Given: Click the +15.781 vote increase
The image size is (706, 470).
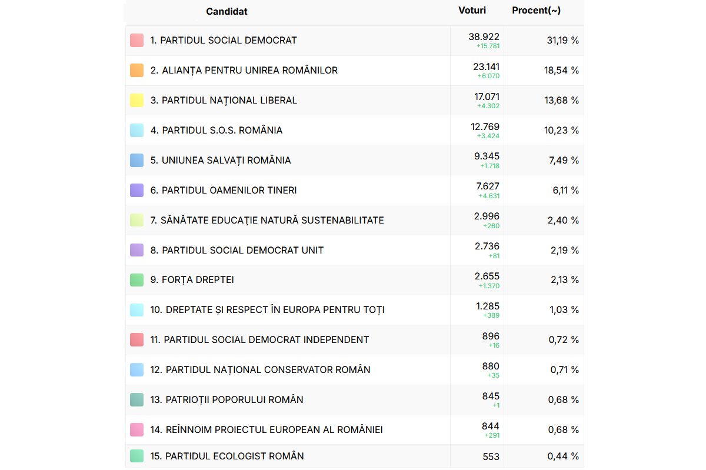Looking at the screenshot, I should pos(488,46).
